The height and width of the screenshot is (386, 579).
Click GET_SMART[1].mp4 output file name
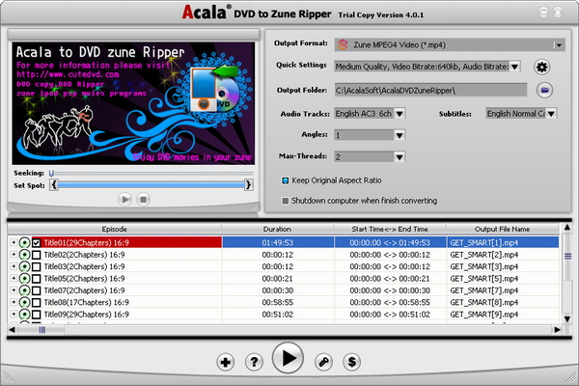tap(484, 242)
